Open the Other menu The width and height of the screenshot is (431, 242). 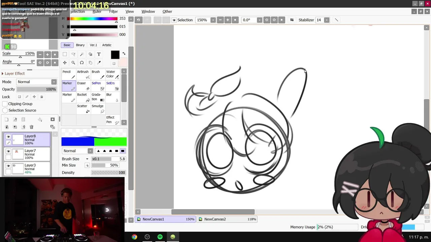(167, 11)
